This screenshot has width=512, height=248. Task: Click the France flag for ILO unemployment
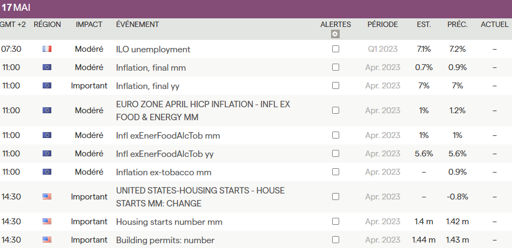[x=47, y=49]
